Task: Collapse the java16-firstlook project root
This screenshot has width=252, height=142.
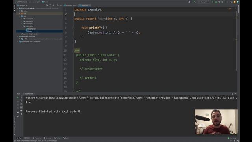Action: pyautogui.click(x=17, y=9)
